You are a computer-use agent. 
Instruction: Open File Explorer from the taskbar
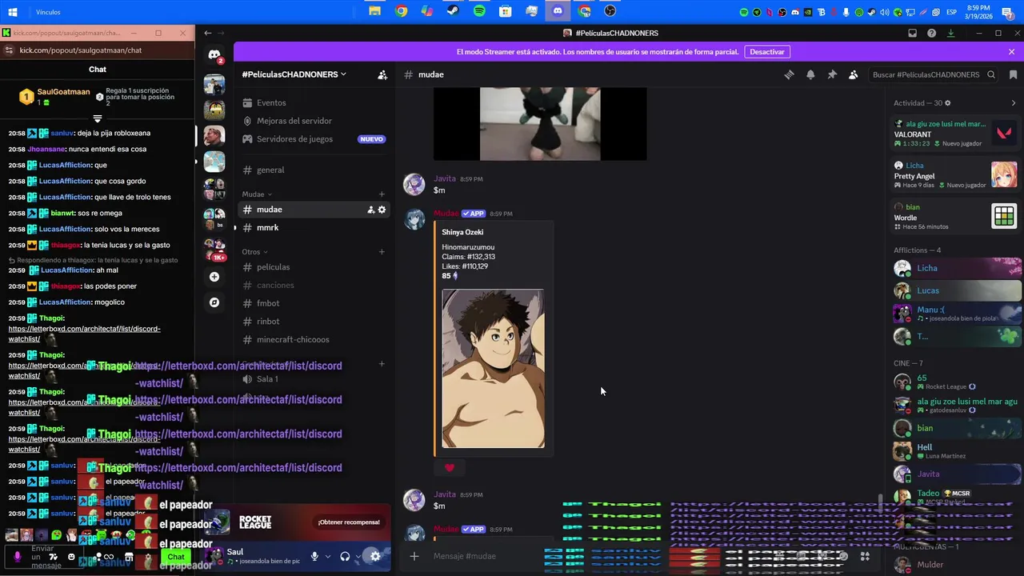tap(374, 11)
